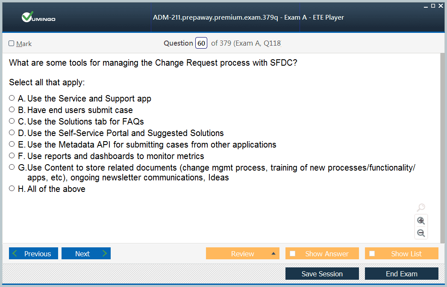Viewport: 447px width, 287px height.
Task: Select option H All of the above
Action: click(12, 188)
